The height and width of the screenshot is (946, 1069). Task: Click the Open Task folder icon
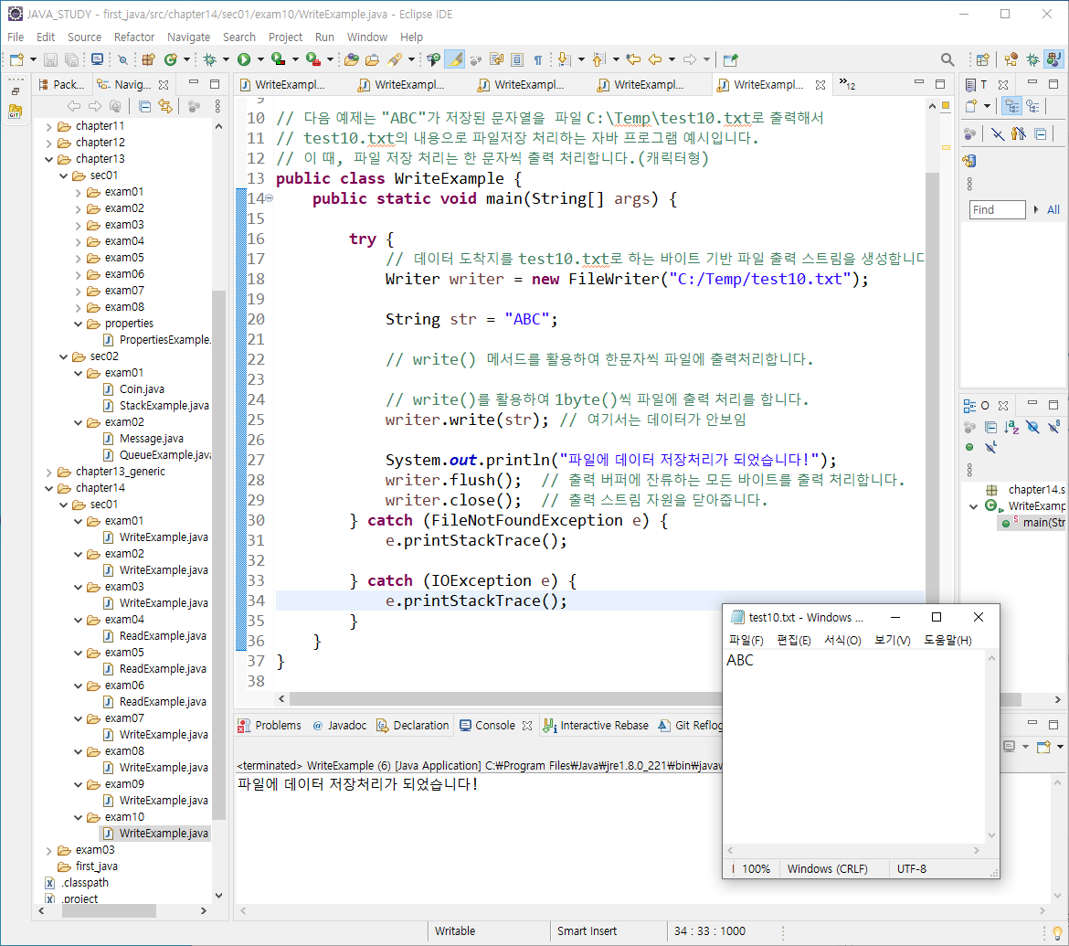coord(372,60)
